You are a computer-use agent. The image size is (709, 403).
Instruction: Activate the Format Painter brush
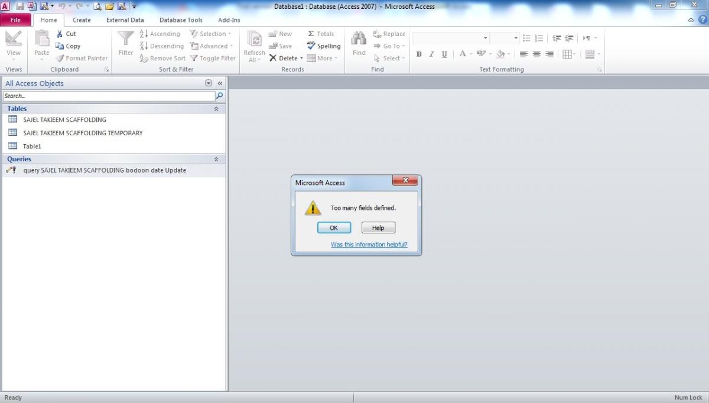[82, 58]
